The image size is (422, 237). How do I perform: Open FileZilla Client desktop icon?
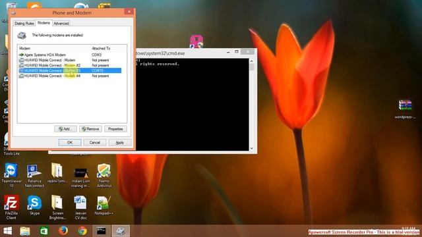[x=11, y=207]
